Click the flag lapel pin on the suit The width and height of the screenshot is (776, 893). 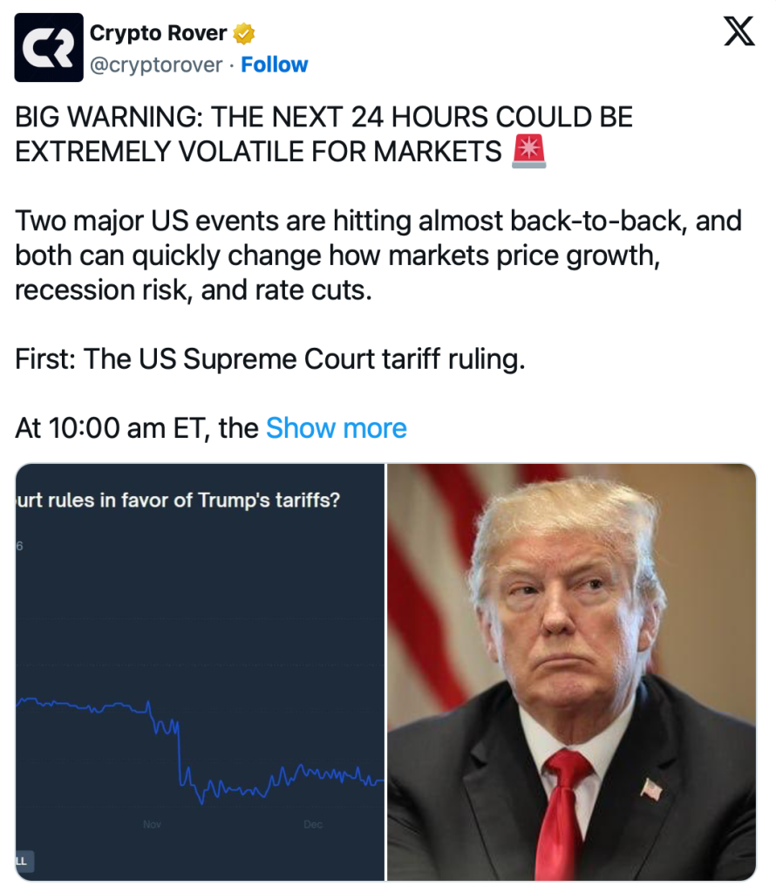tap(651, 789)
